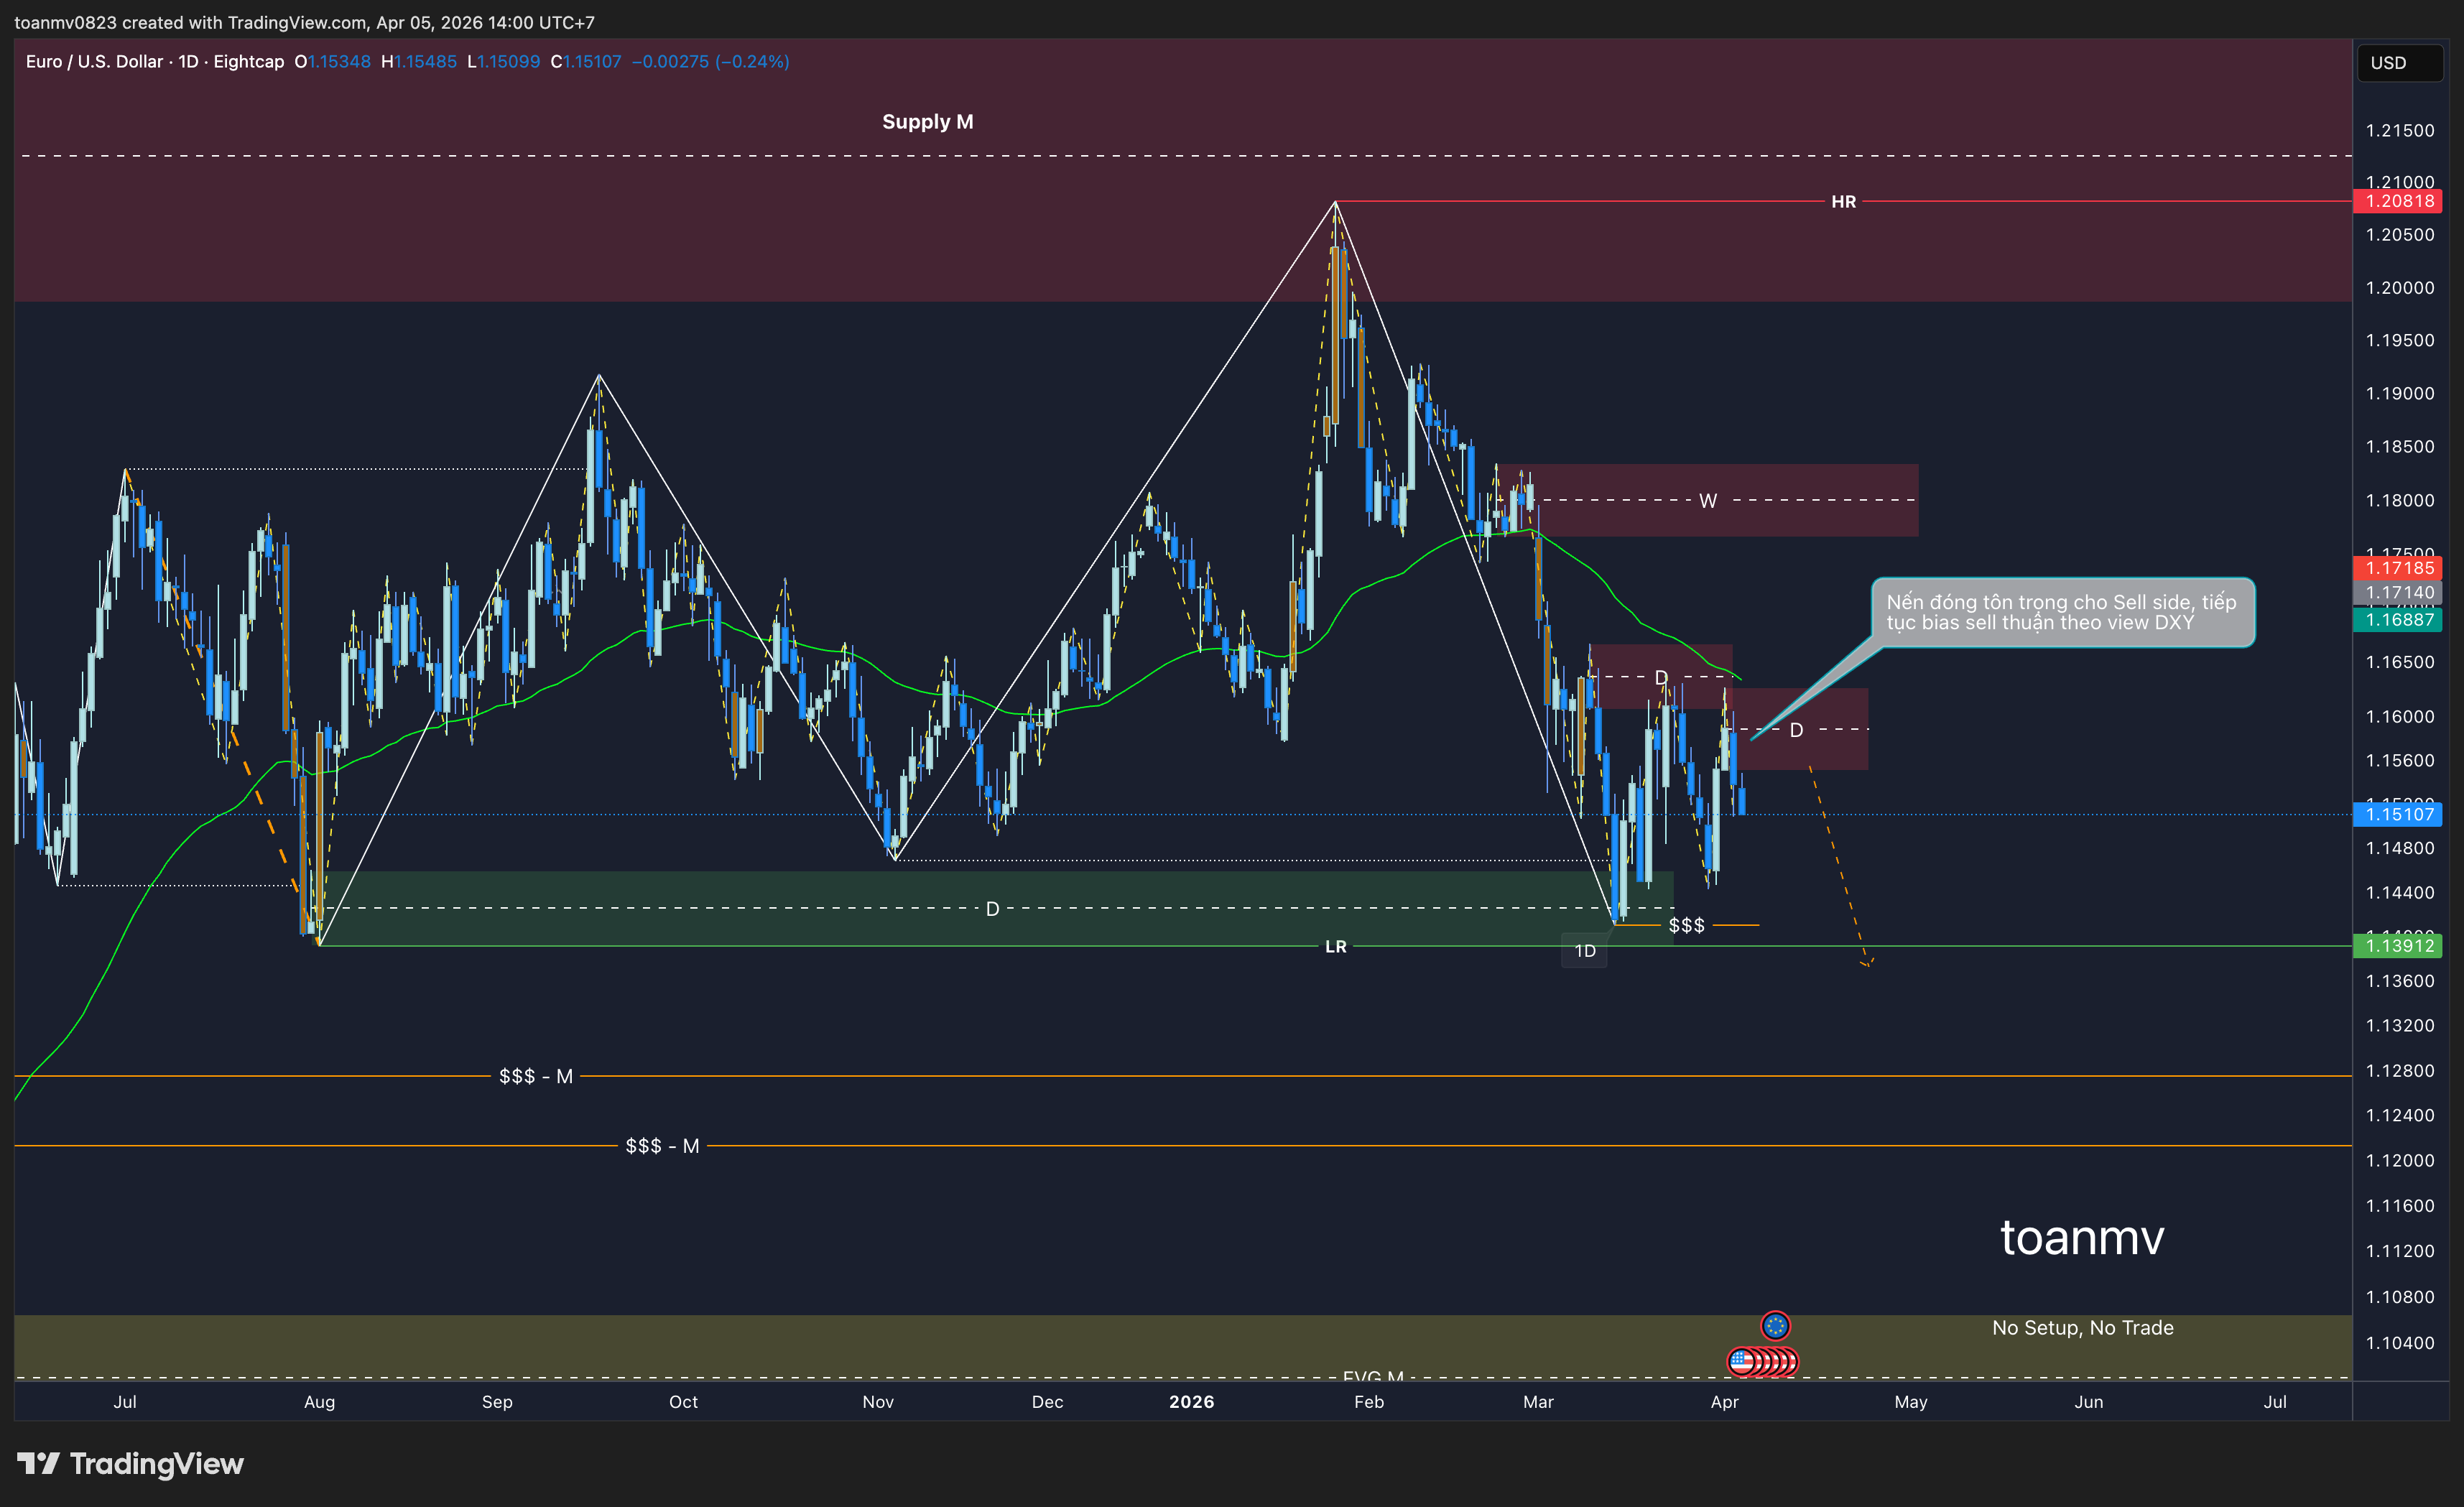Click the 1.20000 price axis label
The width and height of the screenshot is (2464, 1507).
click(x=2400, y=288)
